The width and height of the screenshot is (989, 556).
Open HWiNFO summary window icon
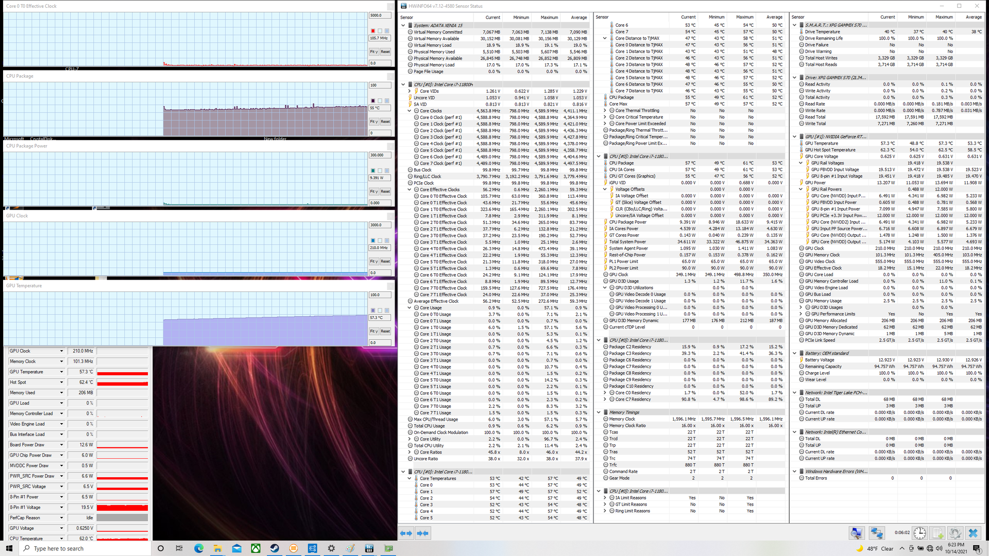856,533
